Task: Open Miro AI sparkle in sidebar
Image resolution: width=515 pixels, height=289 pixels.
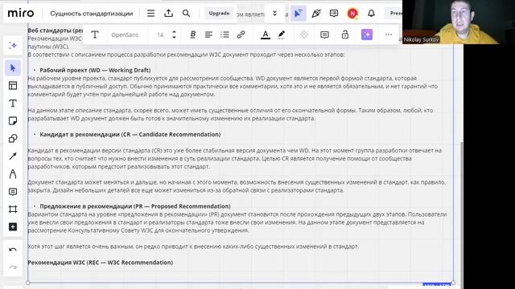Action: click(13, 45)
